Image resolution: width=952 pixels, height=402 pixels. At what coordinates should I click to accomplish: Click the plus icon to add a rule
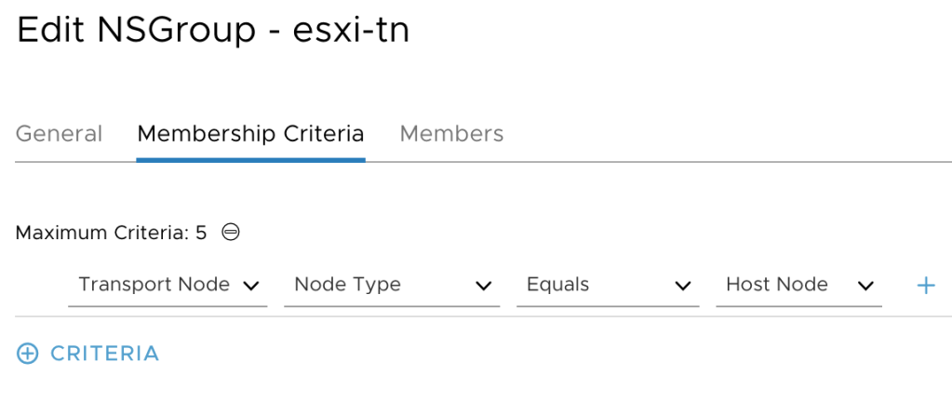(x=925, y=286)
